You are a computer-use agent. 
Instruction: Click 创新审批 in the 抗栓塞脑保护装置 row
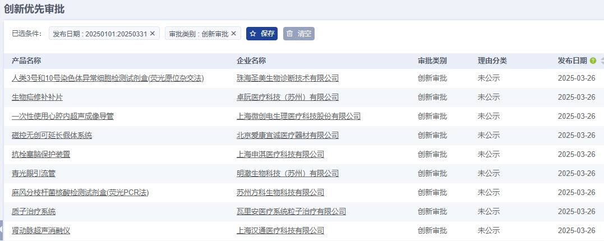[432, 154]
